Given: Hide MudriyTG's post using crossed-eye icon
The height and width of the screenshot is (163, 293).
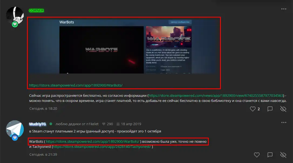Looking at the screenshot, I should (x=283, y=155).
